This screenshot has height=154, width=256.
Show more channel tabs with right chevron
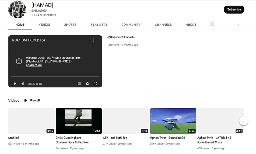tap(238, 24)
